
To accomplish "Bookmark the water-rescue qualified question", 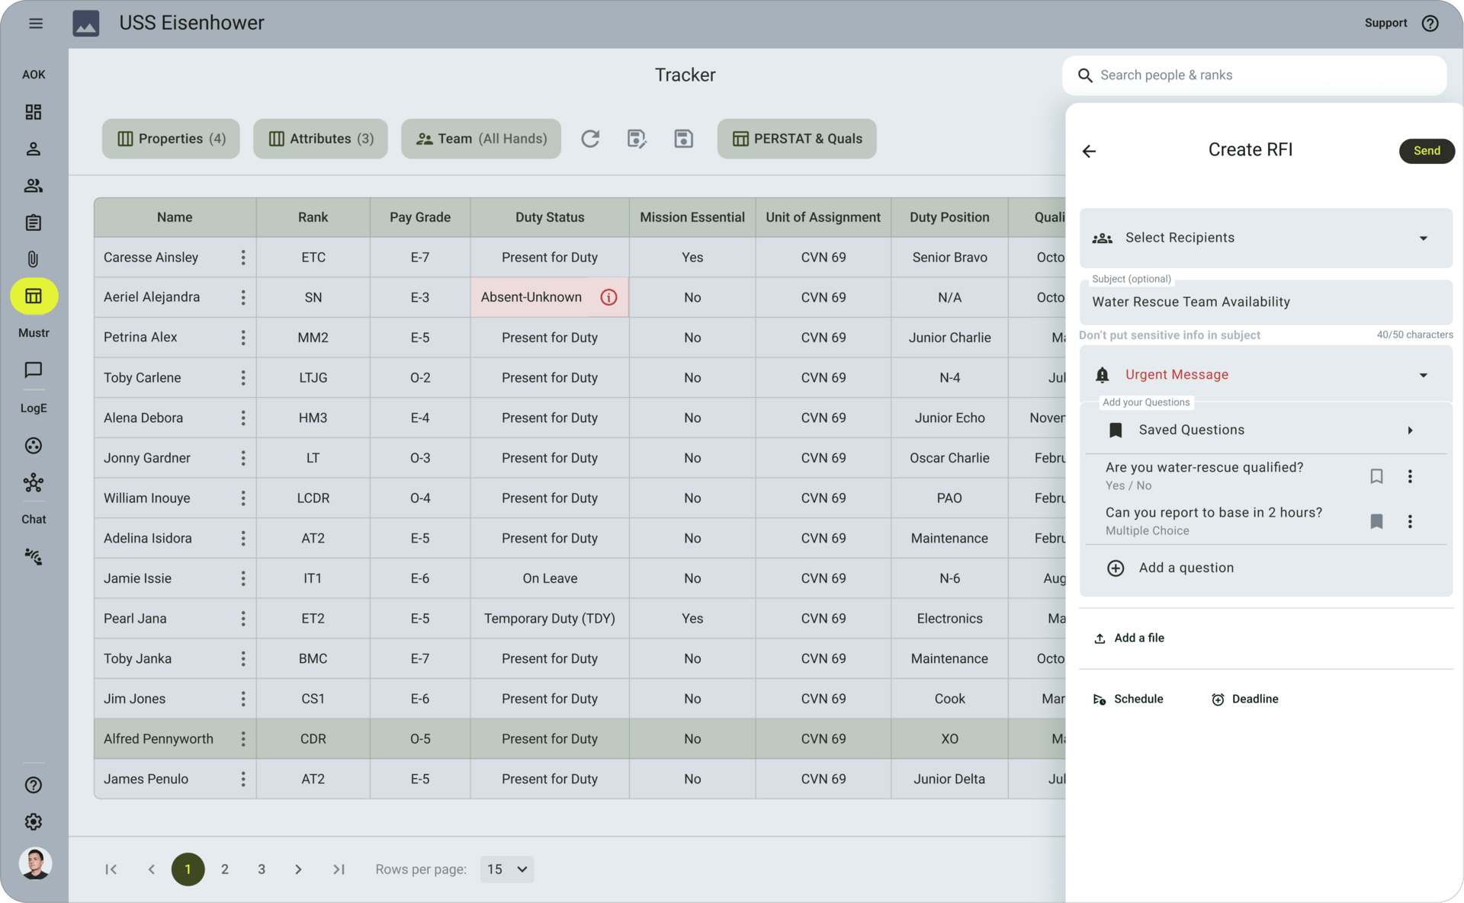I will pos(1376,476).
